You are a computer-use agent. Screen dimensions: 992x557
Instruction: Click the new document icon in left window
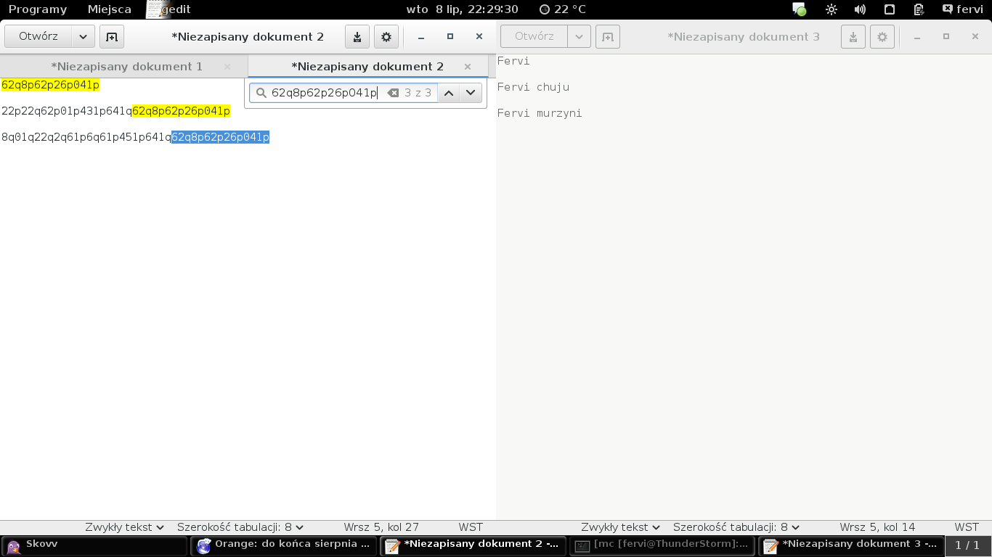coord(112,37)
